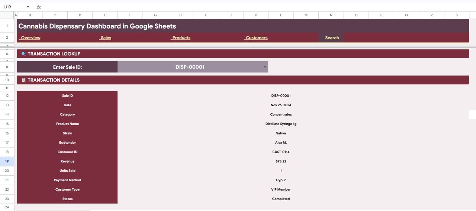Click the Strain label cell
The width and height of the screenshot is (476, 211).
pyautogui.click(x=67, y=133)
